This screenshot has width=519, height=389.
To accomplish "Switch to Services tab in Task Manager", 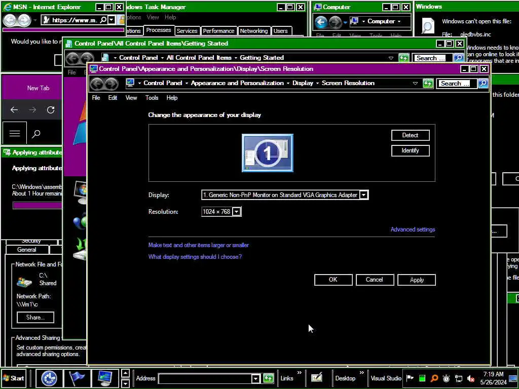I will click(187, 31).
